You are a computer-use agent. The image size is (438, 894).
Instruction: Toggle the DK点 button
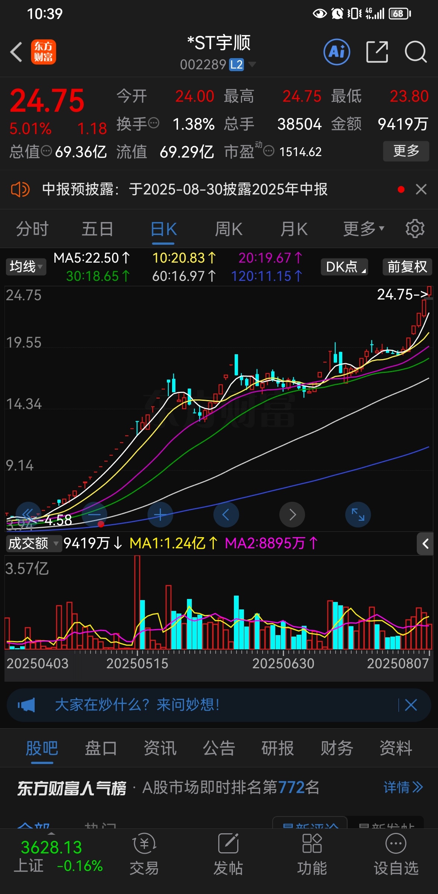coord(345,267)
